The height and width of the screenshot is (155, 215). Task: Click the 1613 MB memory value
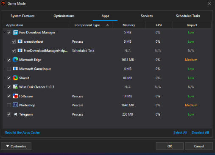pos(128,60)
